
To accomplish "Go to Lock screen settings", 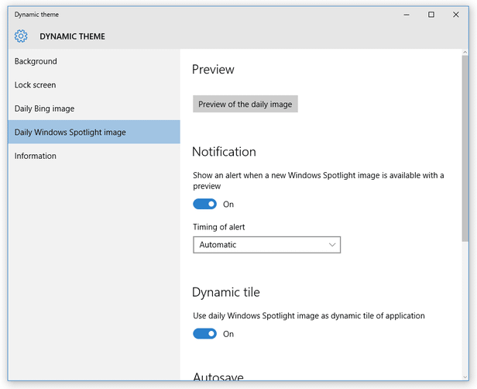I will pos(94,85).
